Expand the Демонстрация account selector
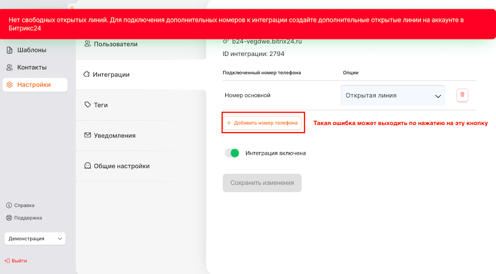The image size is (496, 274). click(35, 239)
